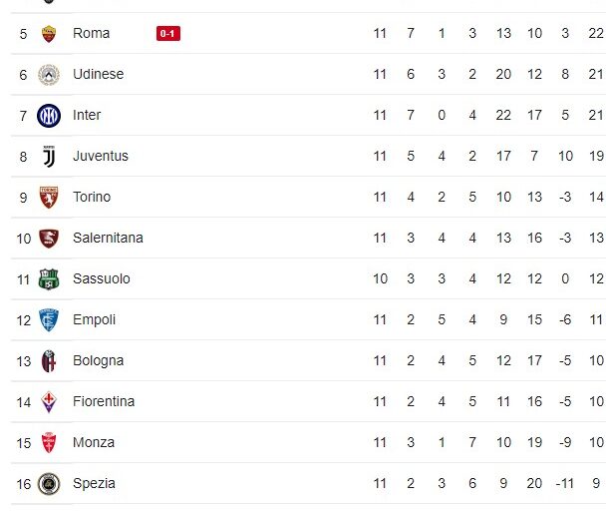
Task: Select the Salernitana team name link
Action: pyautogui.click(x=108, y=239)
